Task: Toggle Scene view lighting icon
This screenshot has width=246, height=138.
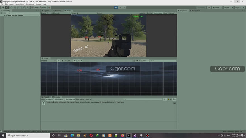Action: pos(62,61)
